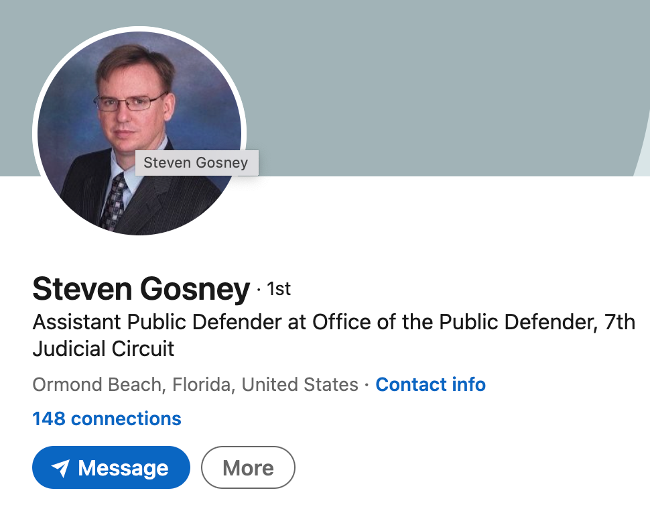Click the 1st degree connection badge
The width and height of the screenshot is (650, 511).
point(279,289)
